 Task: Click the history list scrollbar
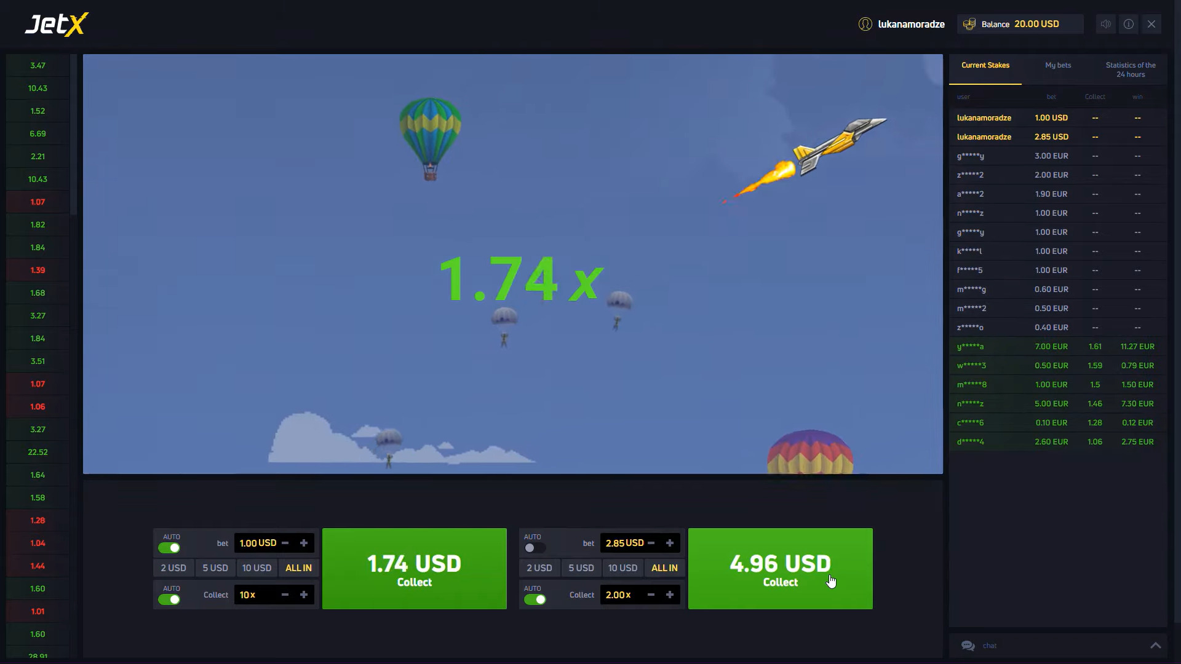pos(74,135)
